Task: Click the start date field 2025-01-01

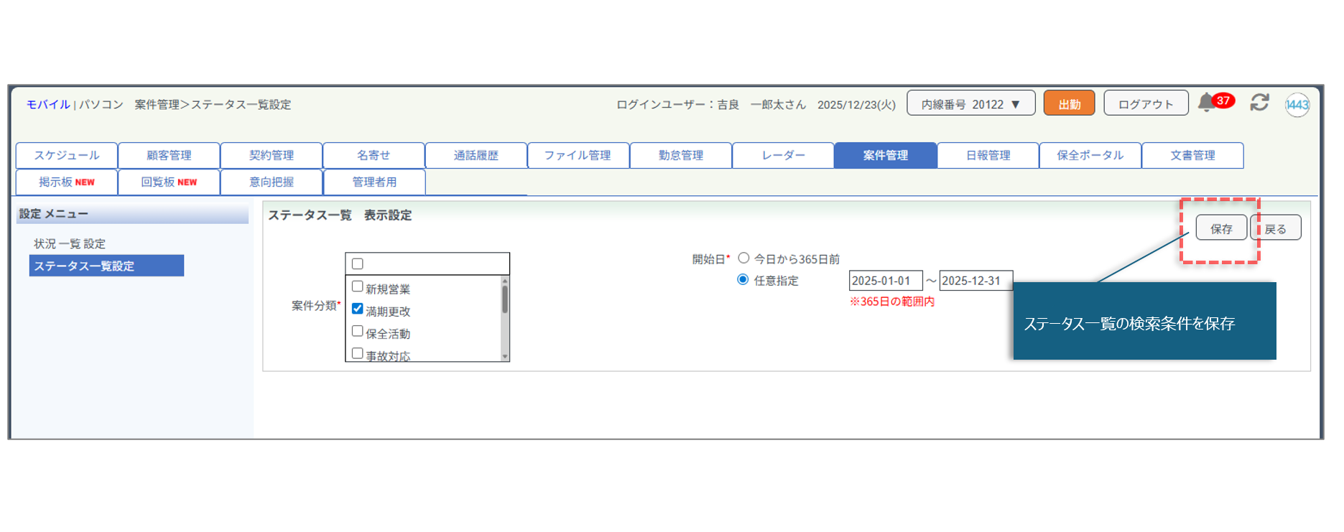Action: click(885, 281)
